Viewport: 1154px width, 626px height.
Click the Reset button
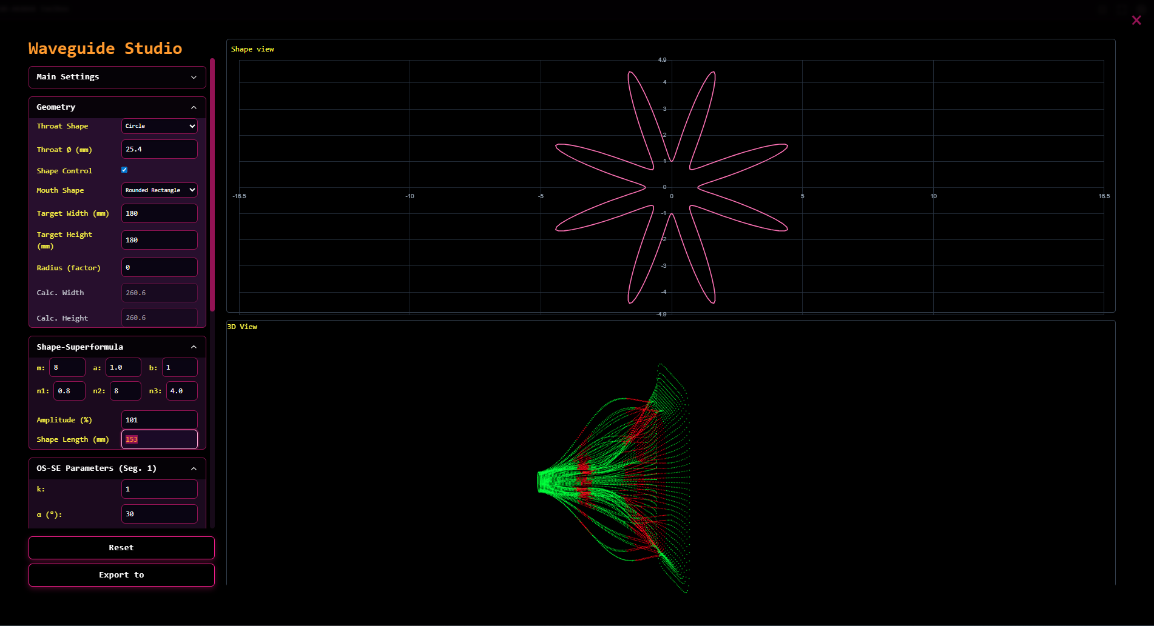[121, 548]
